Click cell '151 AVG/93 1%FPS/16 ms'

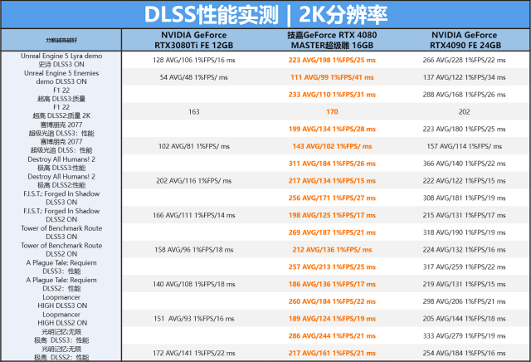tap(193, 319)
